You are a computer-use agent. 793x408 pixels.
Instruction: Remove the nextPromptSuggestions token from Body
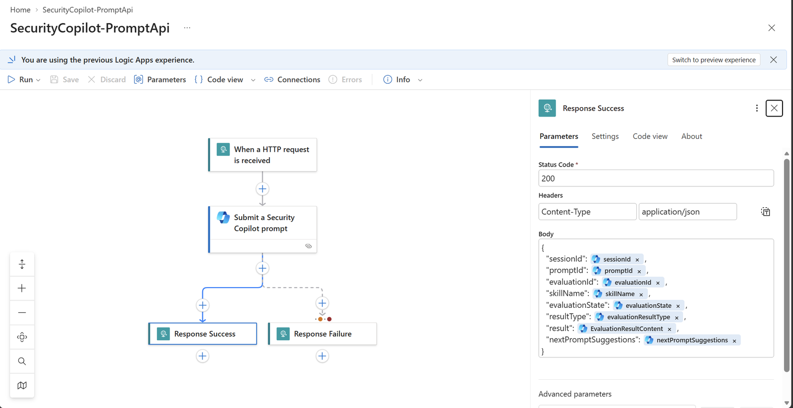[x=735, y=341]
